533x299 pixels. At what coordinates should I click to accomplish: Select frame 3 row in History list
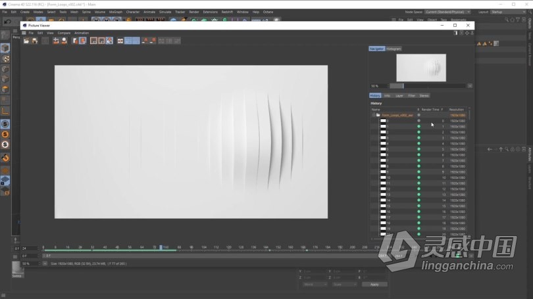(x=419, y=138)
